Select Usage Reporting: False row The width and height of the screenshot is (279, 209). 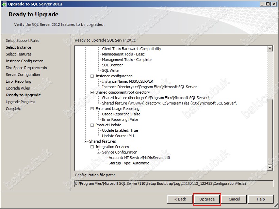pyautogui.click(x=121, y=114)
